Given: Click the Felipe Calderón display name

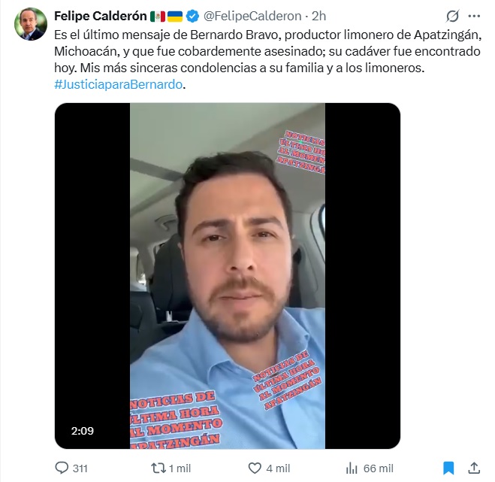Looking at the screenshot, I should (x=101, y=16).
